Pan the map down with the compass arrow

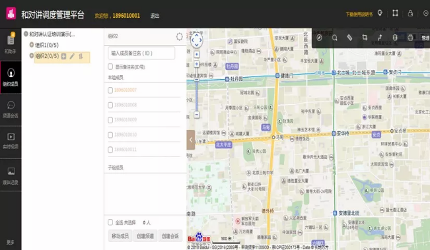pyautogui.click(x=197, y=45)
